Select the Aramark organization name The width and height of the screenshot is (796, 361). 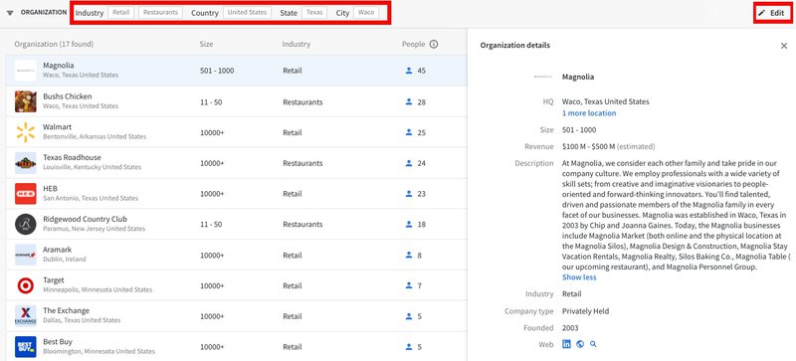[x=58, y=250]
